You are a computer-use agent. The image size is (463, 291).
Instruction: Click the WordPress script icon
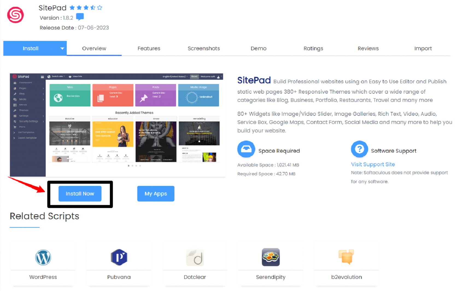click(43, 257)
